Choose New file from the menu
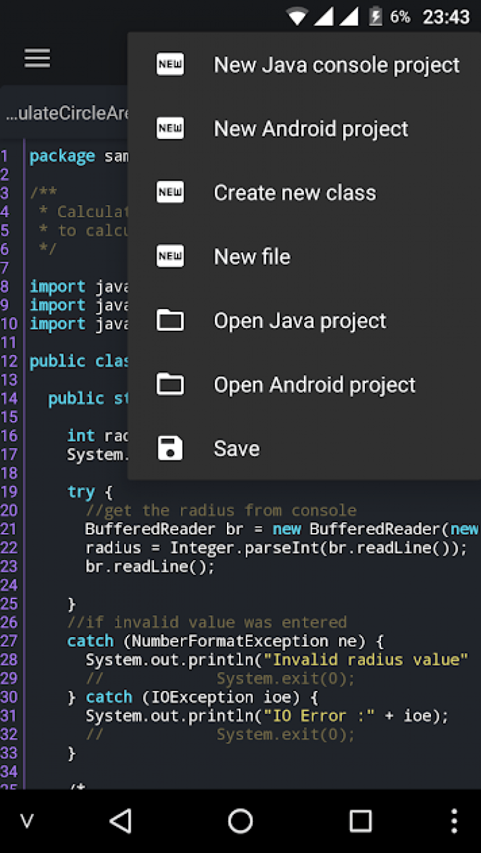 305,256
